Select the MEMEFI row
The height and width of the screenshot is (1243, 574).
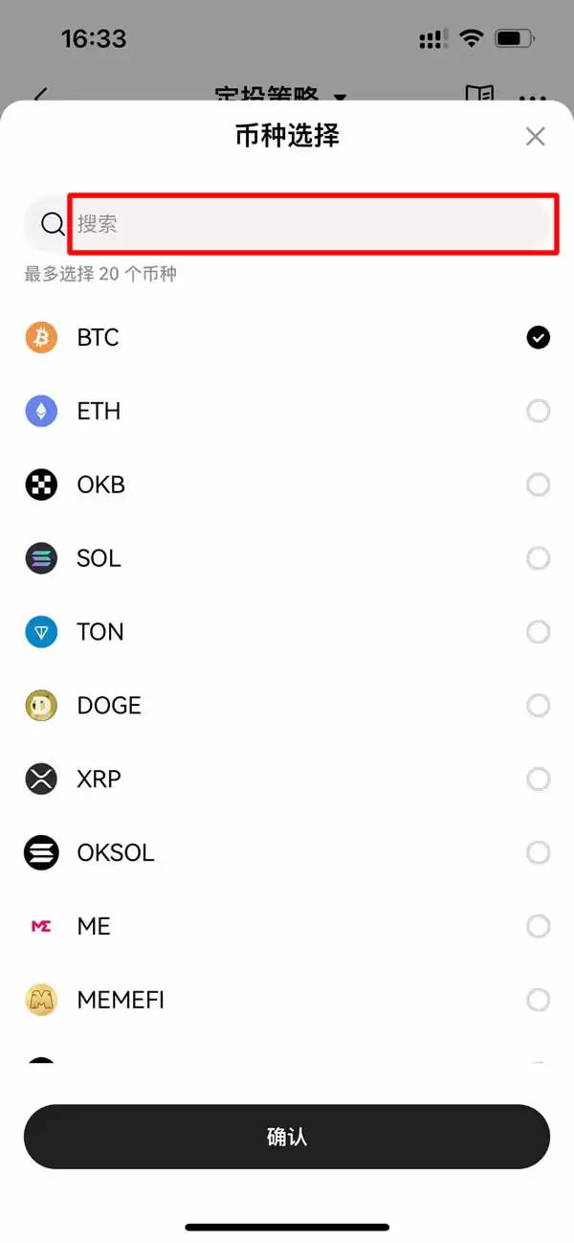[x=287, y=1000]
